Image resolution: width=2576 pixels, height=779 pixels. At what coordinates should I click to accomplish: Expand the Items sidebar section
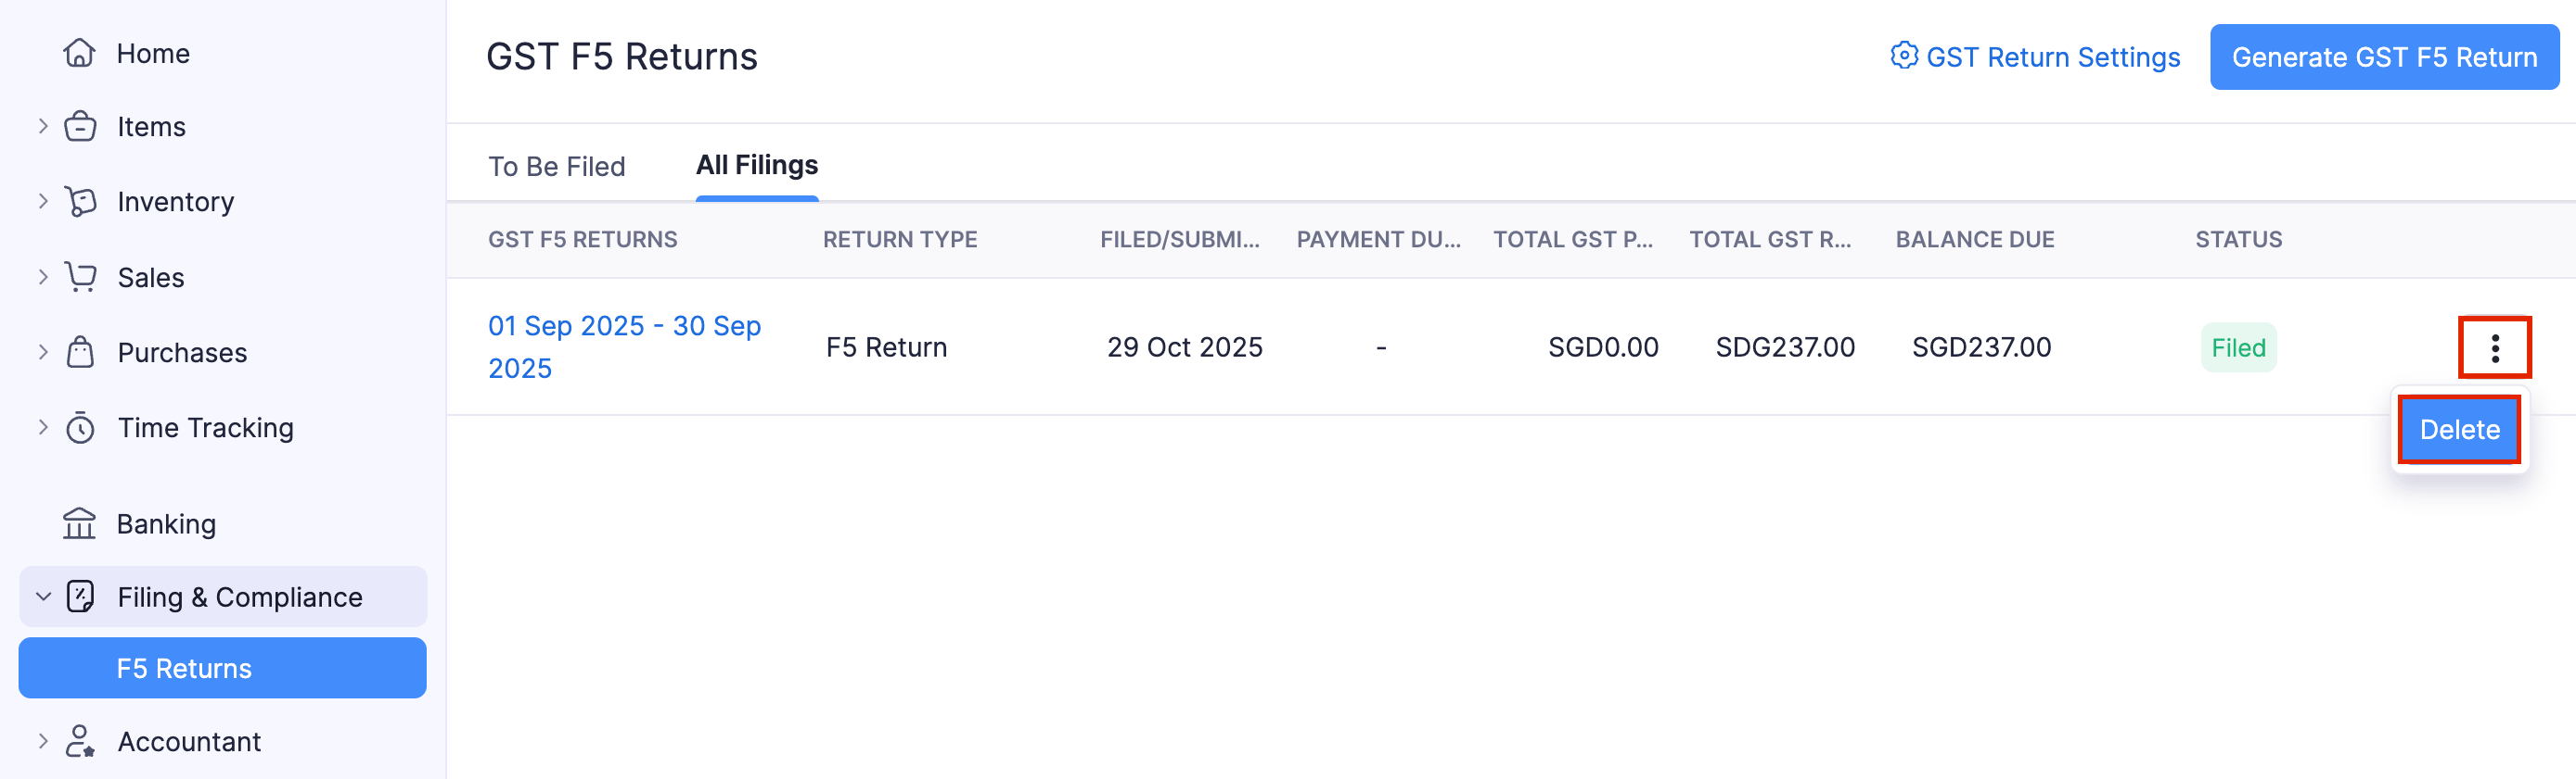coord(43,126)
